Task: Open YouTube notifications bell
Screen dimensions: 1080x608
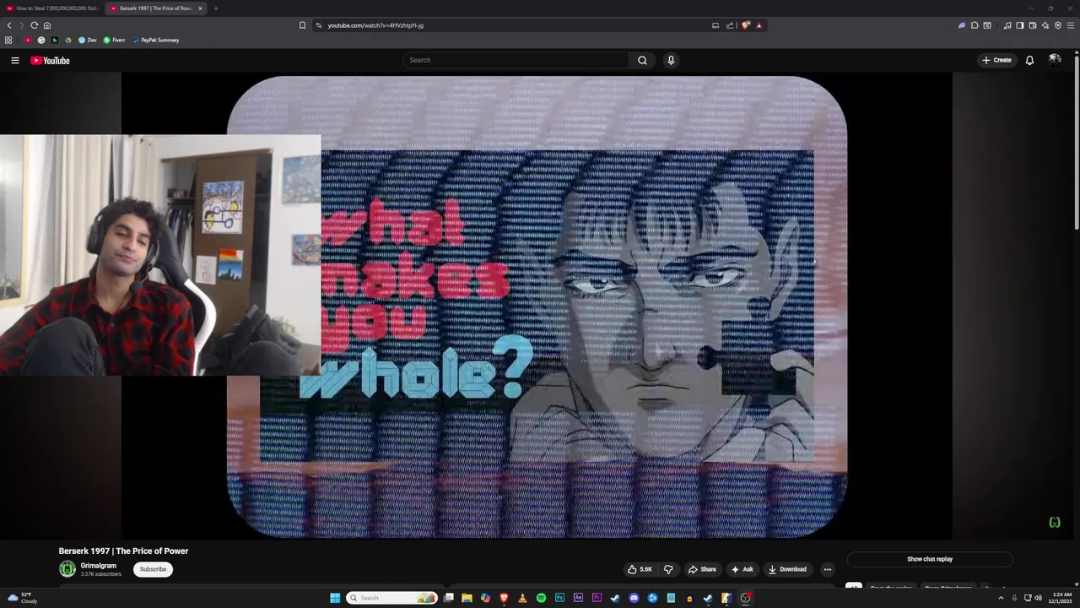Action: (1029, 60)
